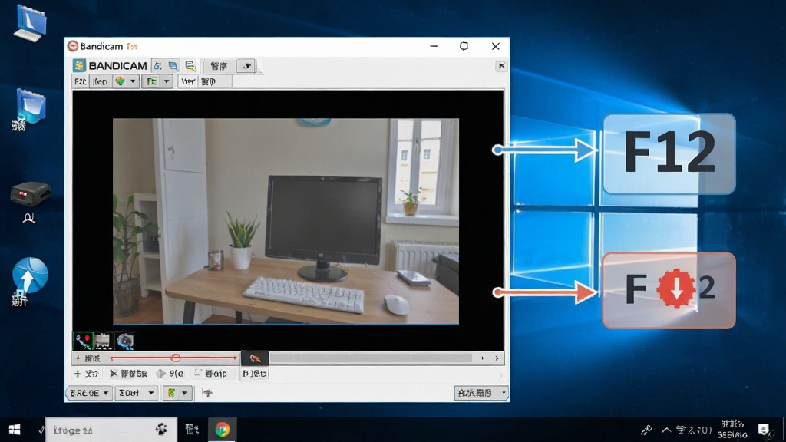
Task: Click the gray horizontal scrollbar track
Action: tap(371, 358)
